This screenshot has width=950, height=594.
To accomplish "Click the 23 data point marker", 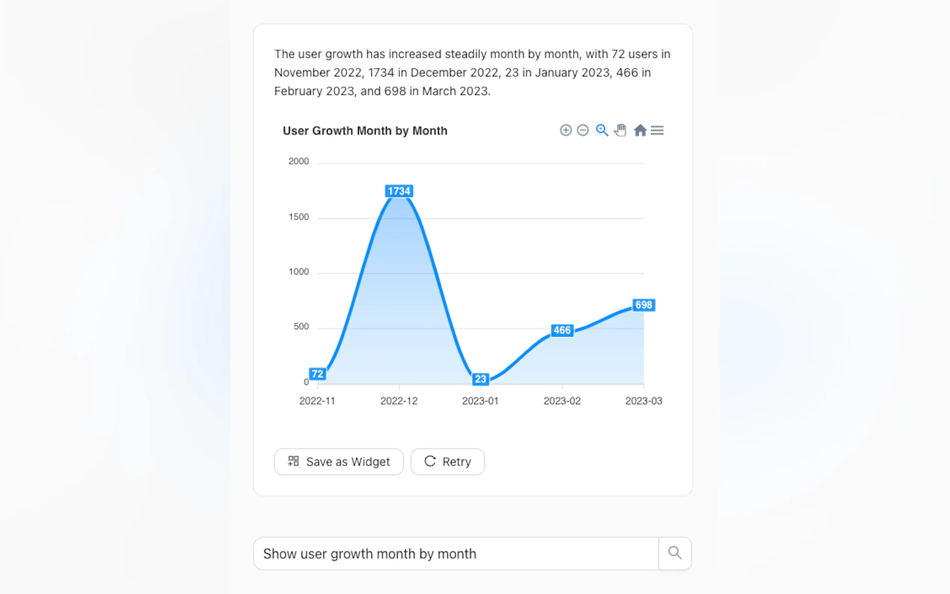I will tap(480, 379).
